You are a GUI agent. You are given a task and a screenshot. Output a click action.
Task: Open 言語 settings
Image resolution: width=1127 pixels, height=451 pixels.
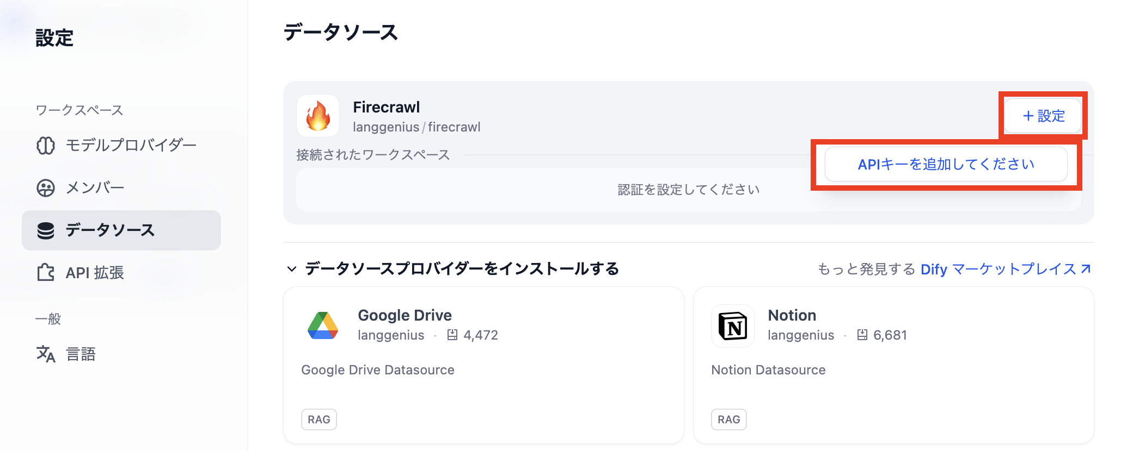coord(81,354)
